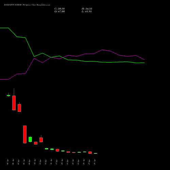Click the red candle above 07 Apr
Image resolution: width=170 pixels, height=170 pixels.
coord(19,108)
